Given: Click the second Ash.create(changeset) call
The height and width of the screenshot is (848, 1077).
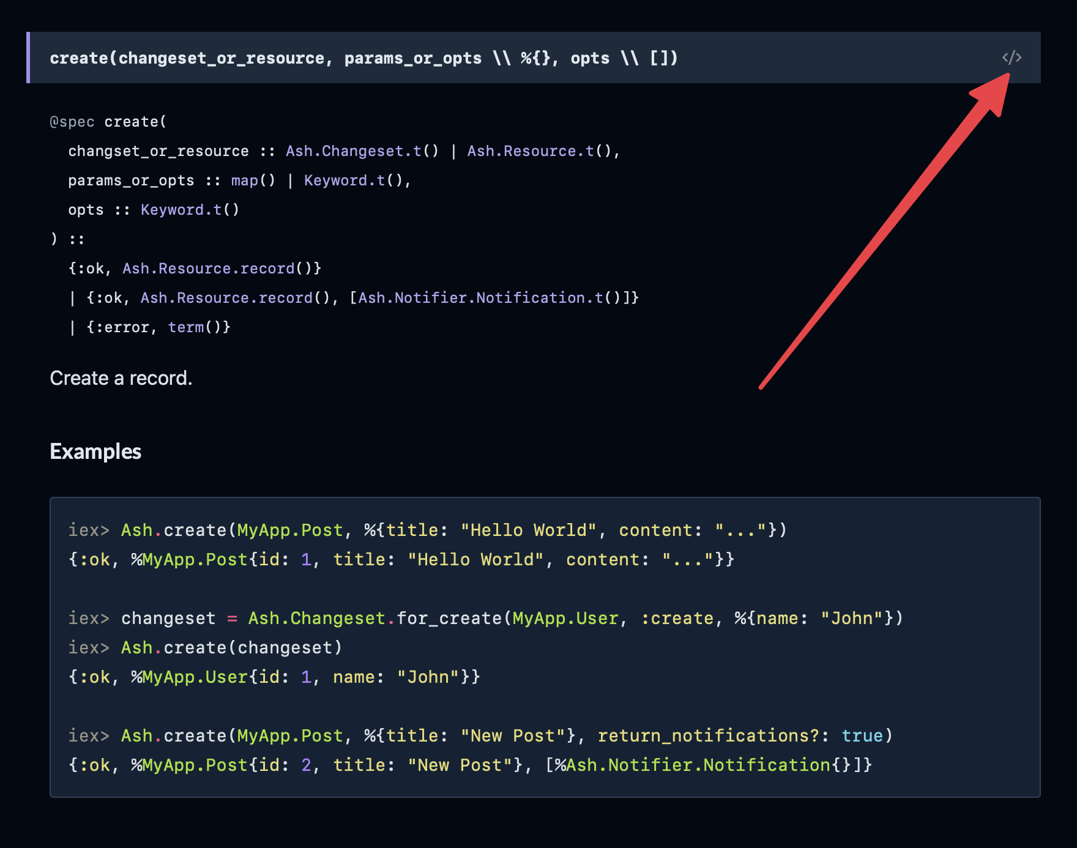Looking at the screenshot, I should coord(231,647).
